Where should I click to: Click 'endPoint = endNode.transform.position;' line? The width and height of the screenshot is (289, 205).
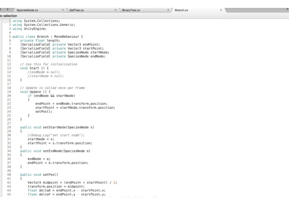click(x=72, y=103)
